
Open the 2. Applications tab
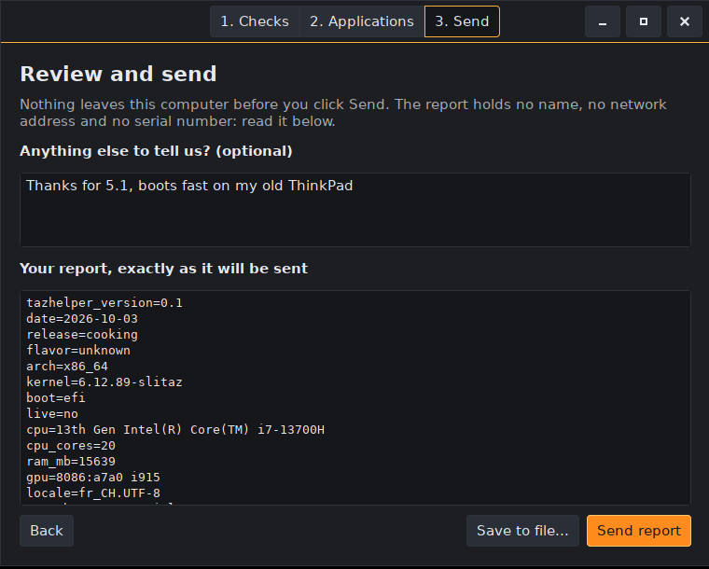pyautogui.click(x=362, y=21)
